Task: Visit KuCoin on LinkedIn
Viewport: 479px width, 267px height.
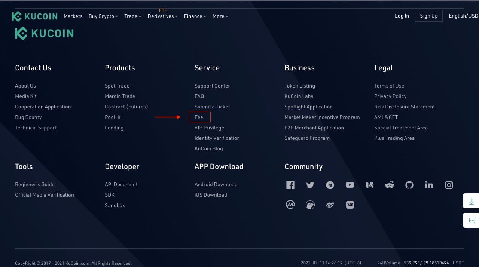Action: (x=429, y=185)
